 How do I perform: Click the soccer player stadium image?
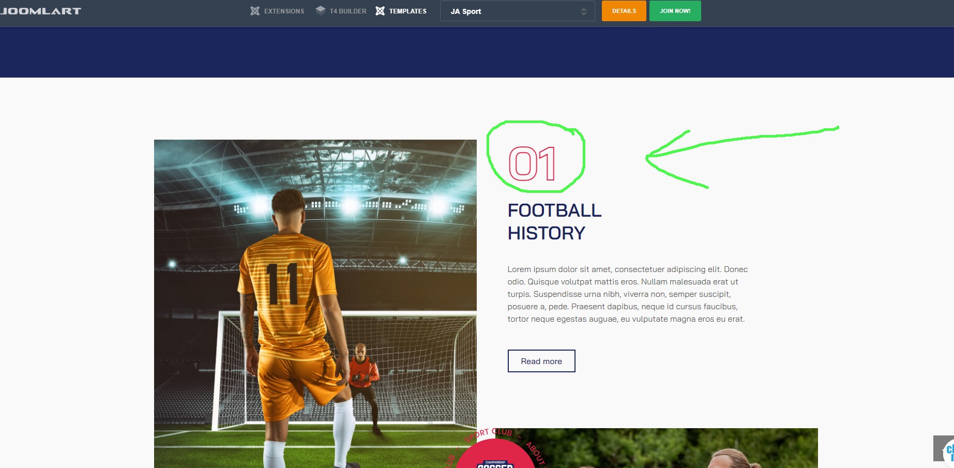point(315,304)
